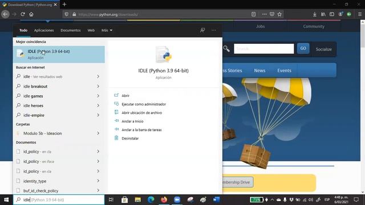Viewport: 365px width, 205px height.
Task: Open Community tab on python.org
Action: point(314,27)
